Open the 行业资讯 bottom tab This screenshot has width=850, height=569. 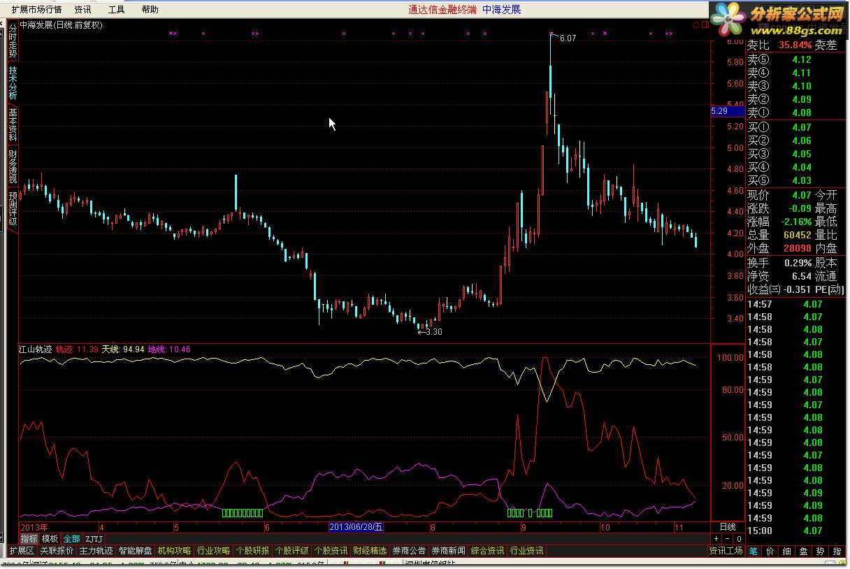526,551
